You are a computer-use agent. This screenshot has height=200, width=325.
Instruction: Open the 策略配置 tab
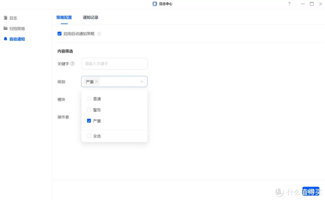click(x=64, y=17)
